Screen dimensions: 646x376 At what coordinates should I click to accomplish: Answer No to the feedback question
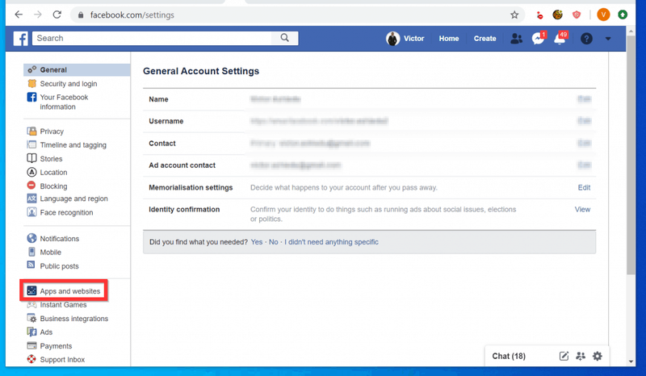coord(273,242)
